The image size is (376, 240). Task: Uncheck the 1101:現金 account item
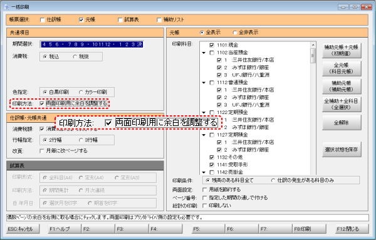[212, 45]
